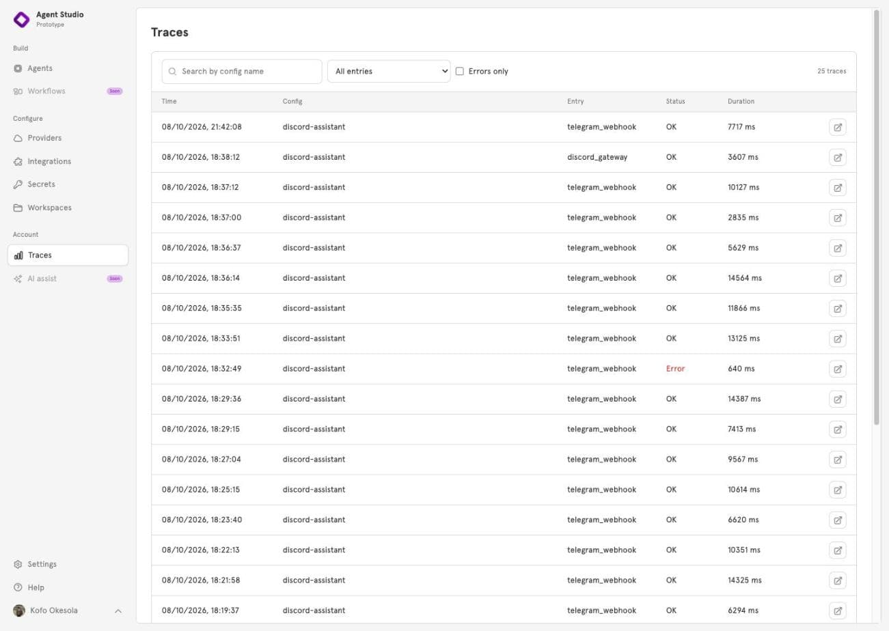Click the discord_gateway entry cell
Screen dimensions: 889x631
pyautogui.click(x=597, y=157)
